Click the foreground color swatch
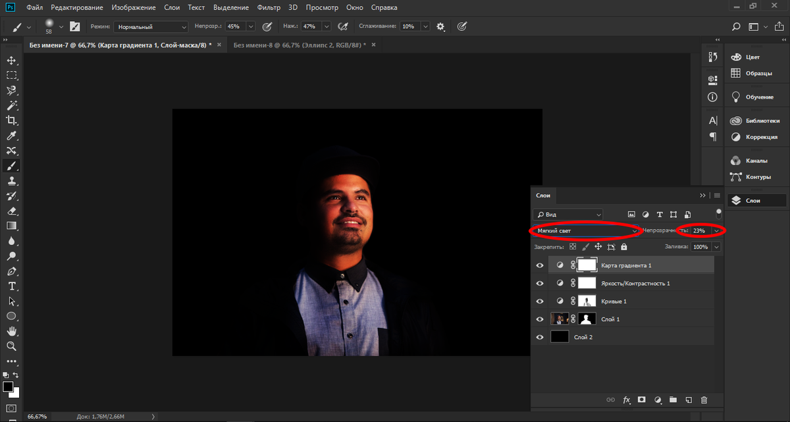The height and width of the screenshot is (422, 790). click(8, 386)
